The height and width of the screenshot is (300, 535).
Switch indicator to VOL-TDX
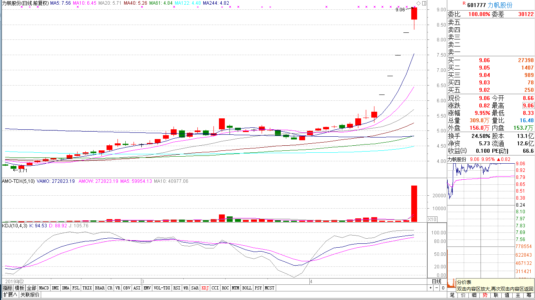(162, 288)
